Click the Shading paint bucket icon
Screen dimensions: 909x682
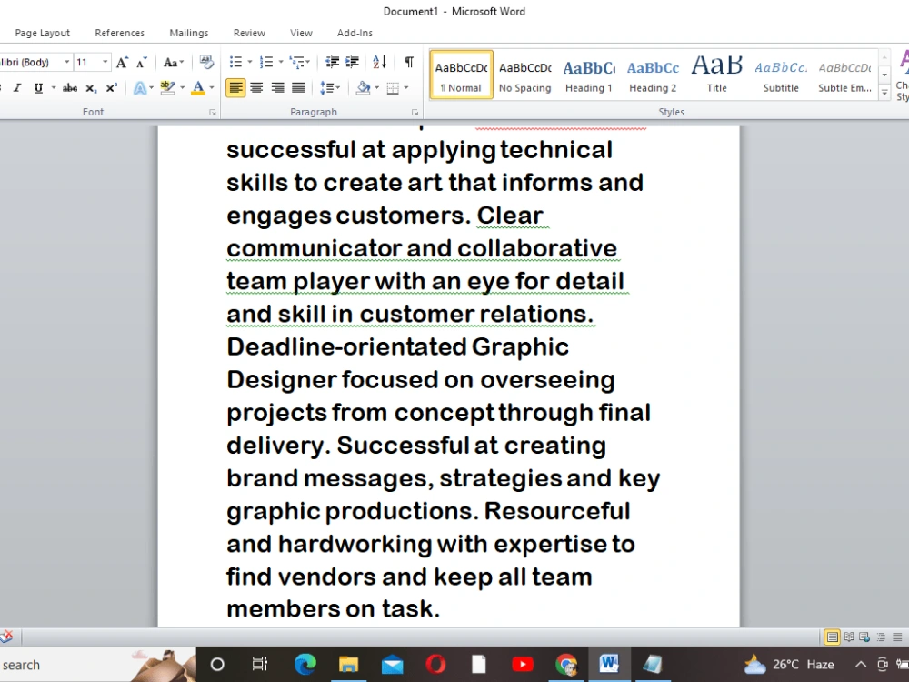[x=364, y=87]
